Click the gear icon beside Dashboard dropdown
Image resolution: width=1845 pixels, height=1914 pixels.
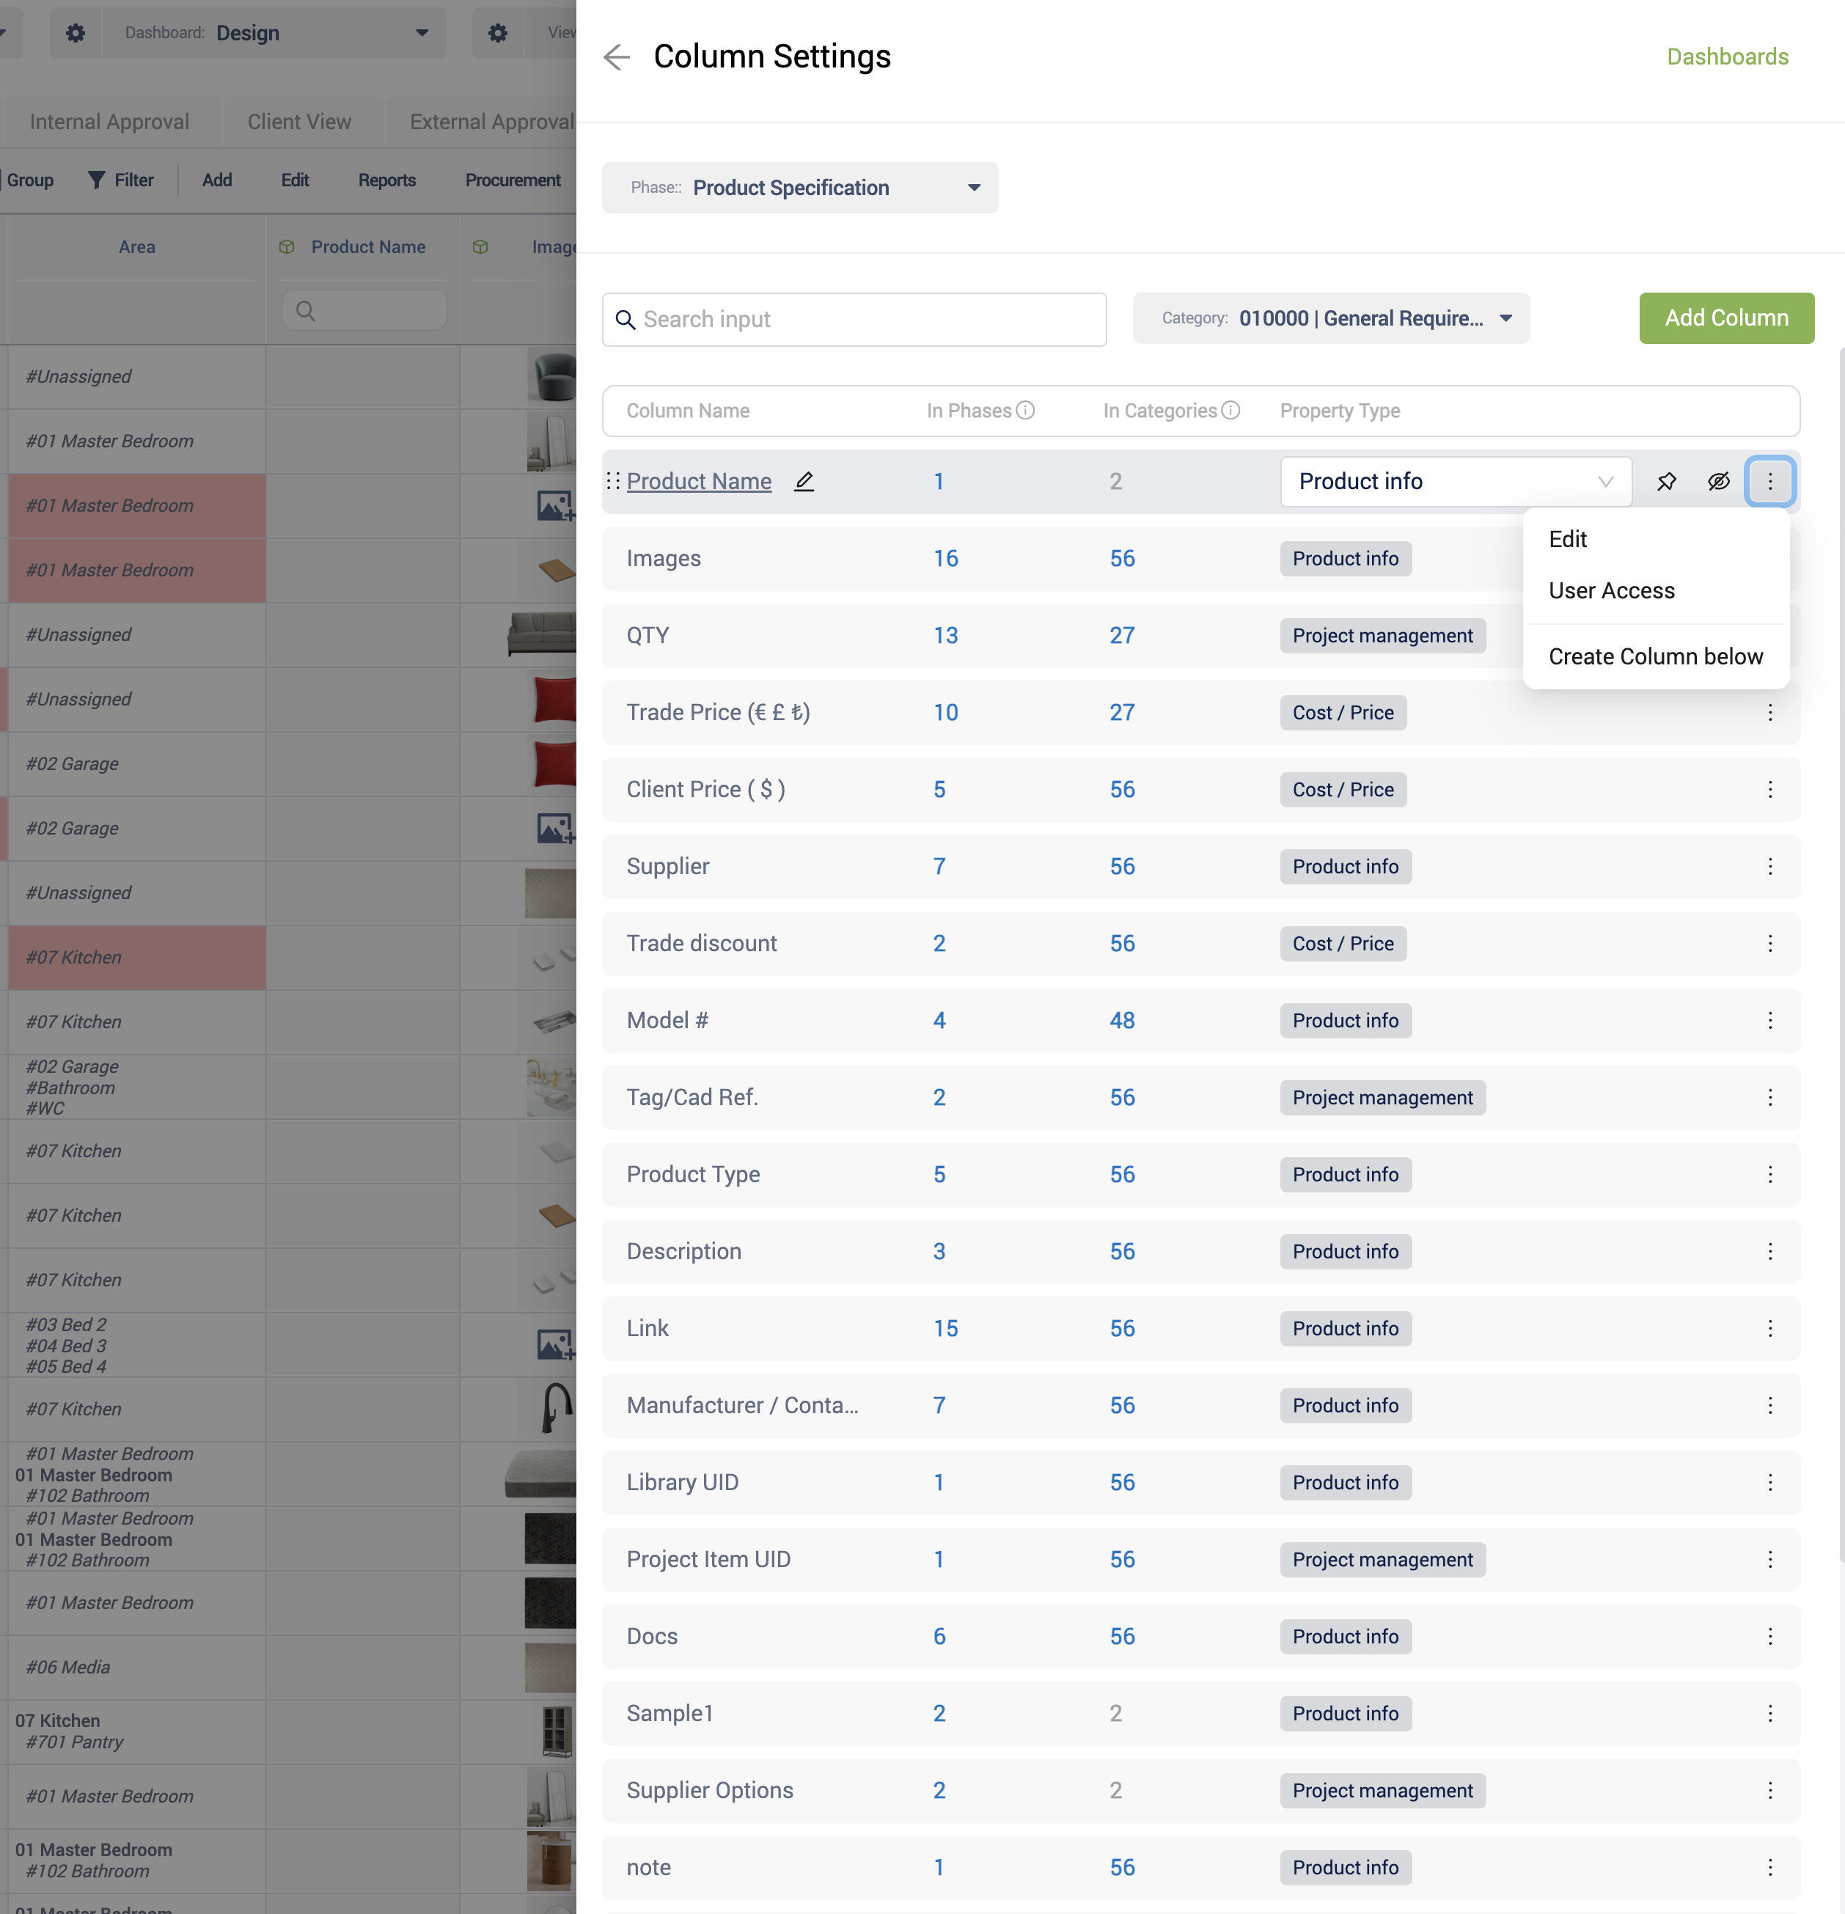pyautogui.click(x=76, y=33)
